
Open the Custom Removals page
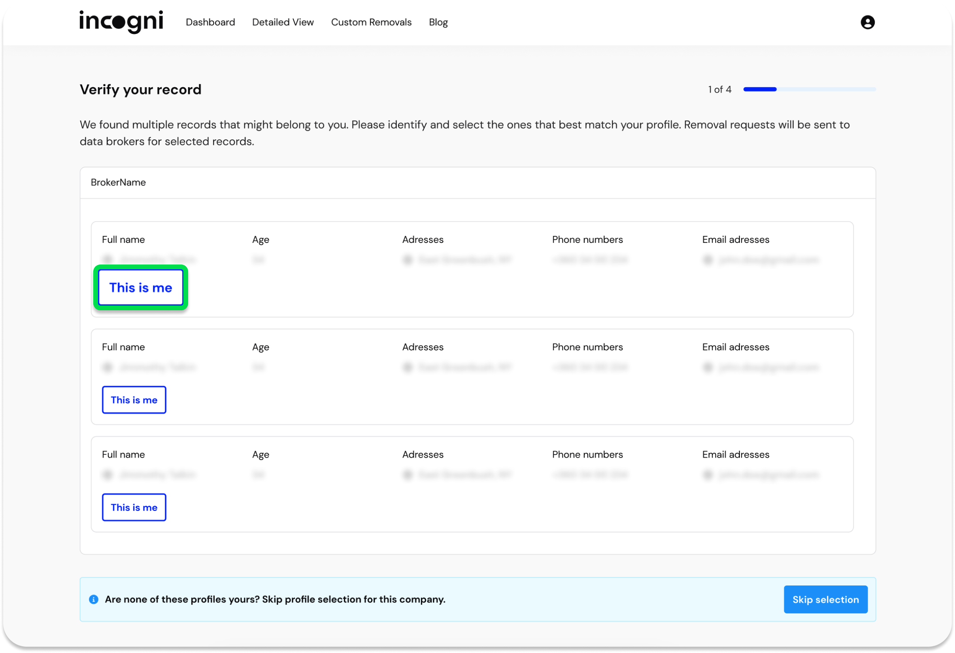click(x=371, y=22)
